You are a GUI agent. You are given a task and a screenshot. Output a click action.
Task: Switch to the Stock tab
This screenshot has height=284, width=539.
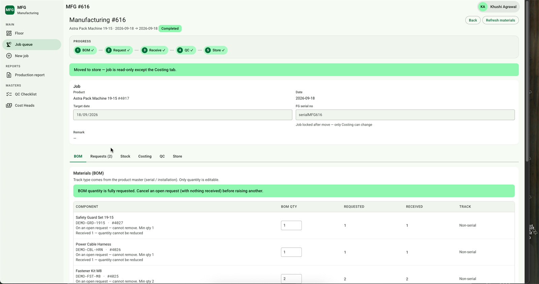(125, 156)
